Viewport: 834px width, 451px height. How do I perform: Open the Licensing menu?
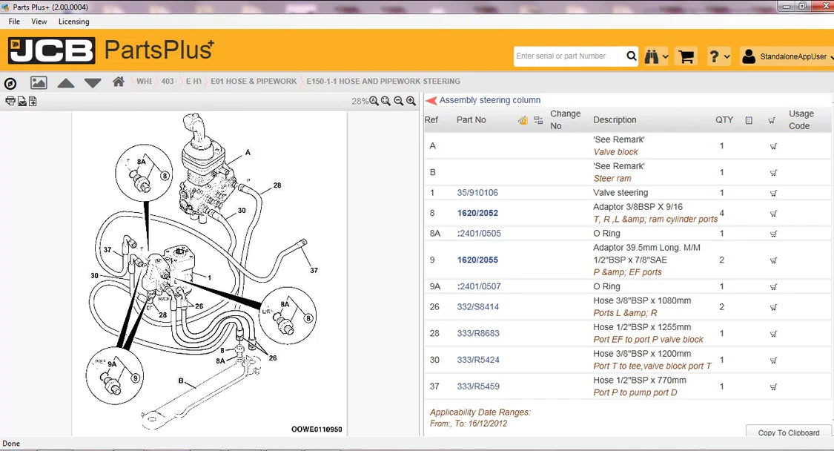(x=73, y=22)
